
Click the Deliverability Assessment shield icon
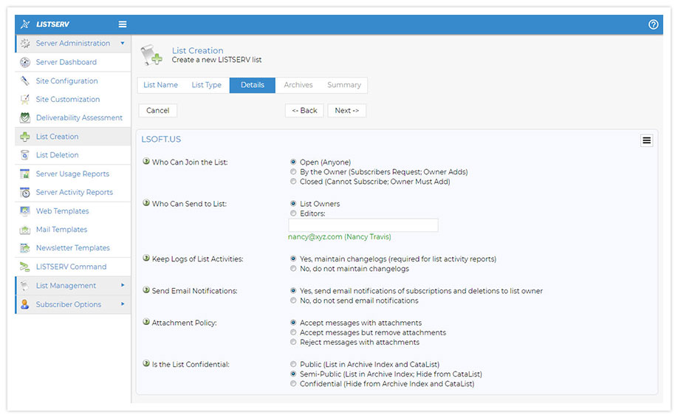click(x=25, y=117)
